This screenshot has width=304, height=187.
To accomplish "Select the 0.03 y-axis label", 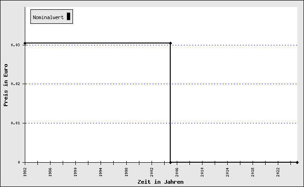I will pos(16,45).
